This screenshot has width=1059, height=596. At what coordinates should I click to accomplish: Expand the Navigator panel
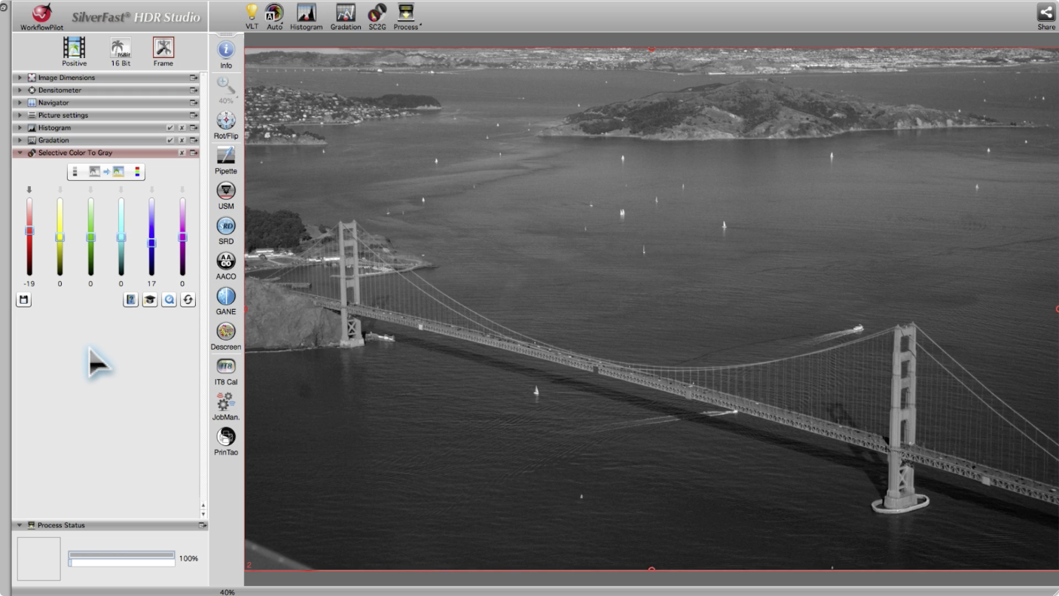[x=20, y=102]
